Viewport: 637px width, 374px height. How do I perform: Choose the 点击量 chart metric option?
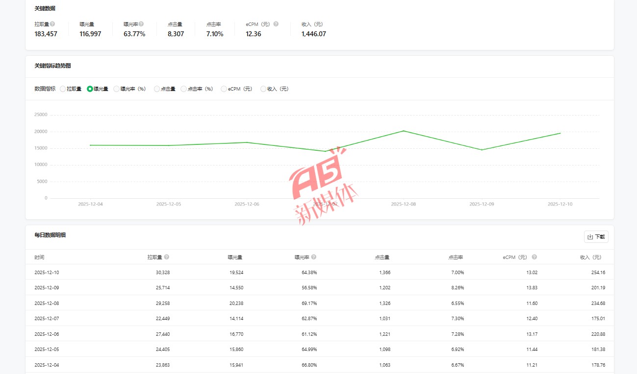[157, 89]
